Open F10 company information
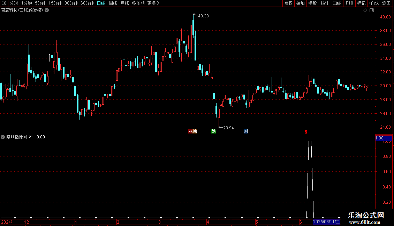Viewport: 394px width, 226px height. point(349,3)
